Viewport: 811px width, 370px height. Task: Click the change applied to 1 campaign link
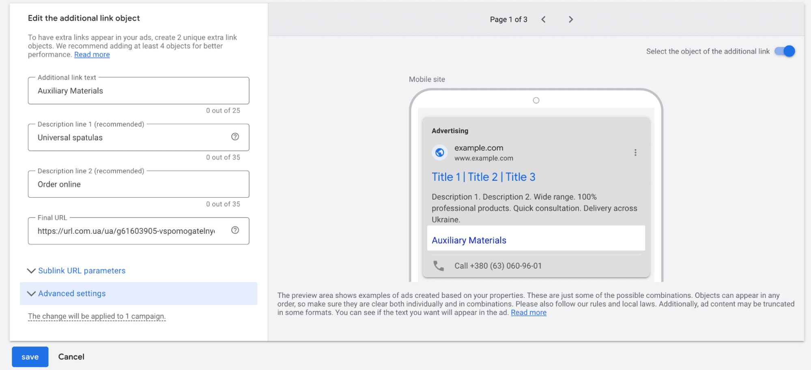pos(96,316)
